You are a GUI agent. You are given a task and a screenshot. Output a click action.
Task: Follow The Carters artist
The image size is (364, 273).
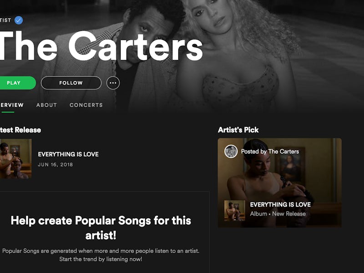click(x=71, y=83)
